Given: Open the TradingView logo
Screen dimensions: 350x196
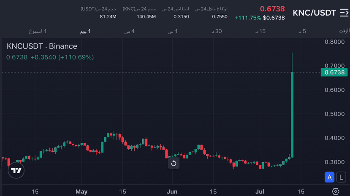Looking at the screenshot, I should tap(16, 170).
